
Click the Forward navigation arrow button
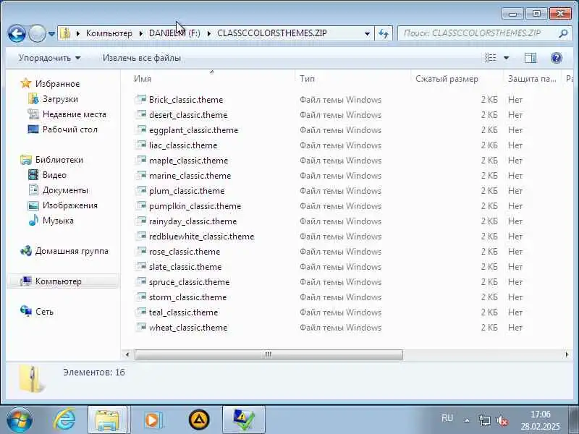coord(37,33)
